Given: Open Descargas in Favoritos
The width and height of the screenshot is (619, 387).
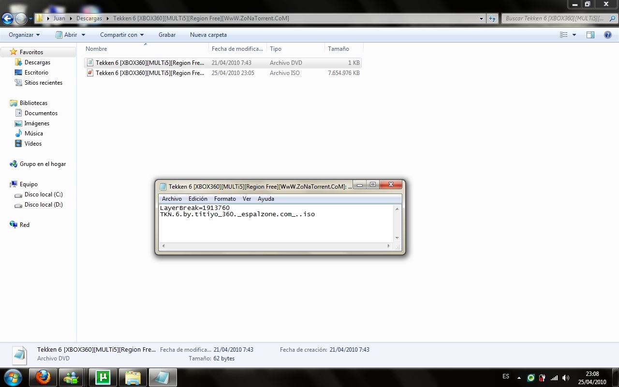Looking at the screenshot, I should pos(37,62).
